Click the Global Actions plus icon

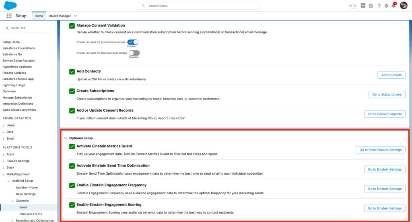point(363,6)
